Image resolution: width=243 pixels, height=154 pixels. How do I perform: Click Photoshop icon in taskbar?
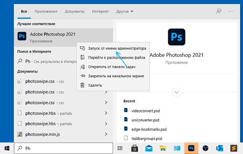pos(191,148)
